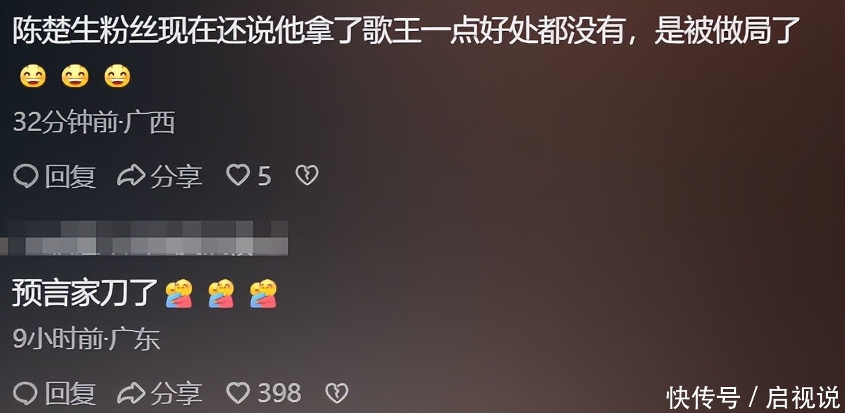845x413 pixels.
Task: Click share arrow icon under the 广西 comment
Action: coord(130,175)
